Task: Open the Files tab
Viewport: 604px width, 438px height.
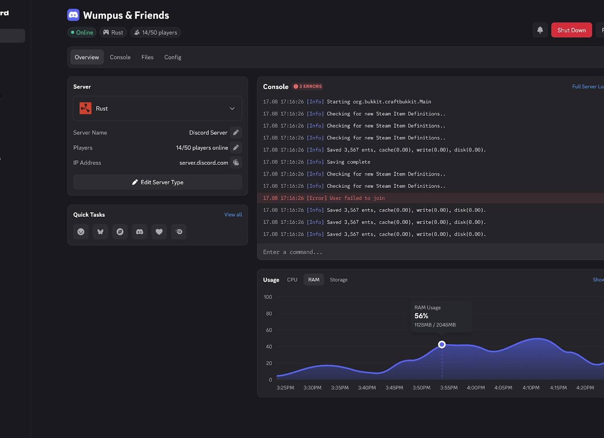Action: click(x=147, y=57)
